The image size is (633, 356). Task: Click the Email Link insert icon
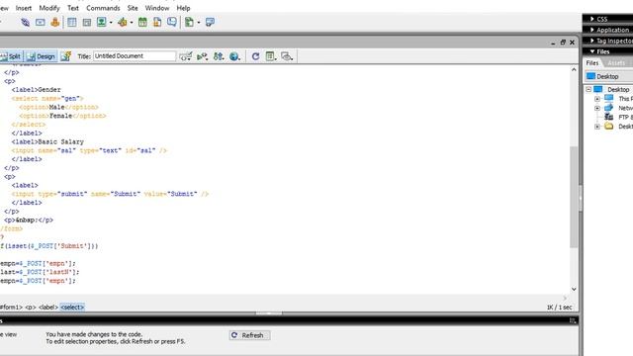pos(40,22)
